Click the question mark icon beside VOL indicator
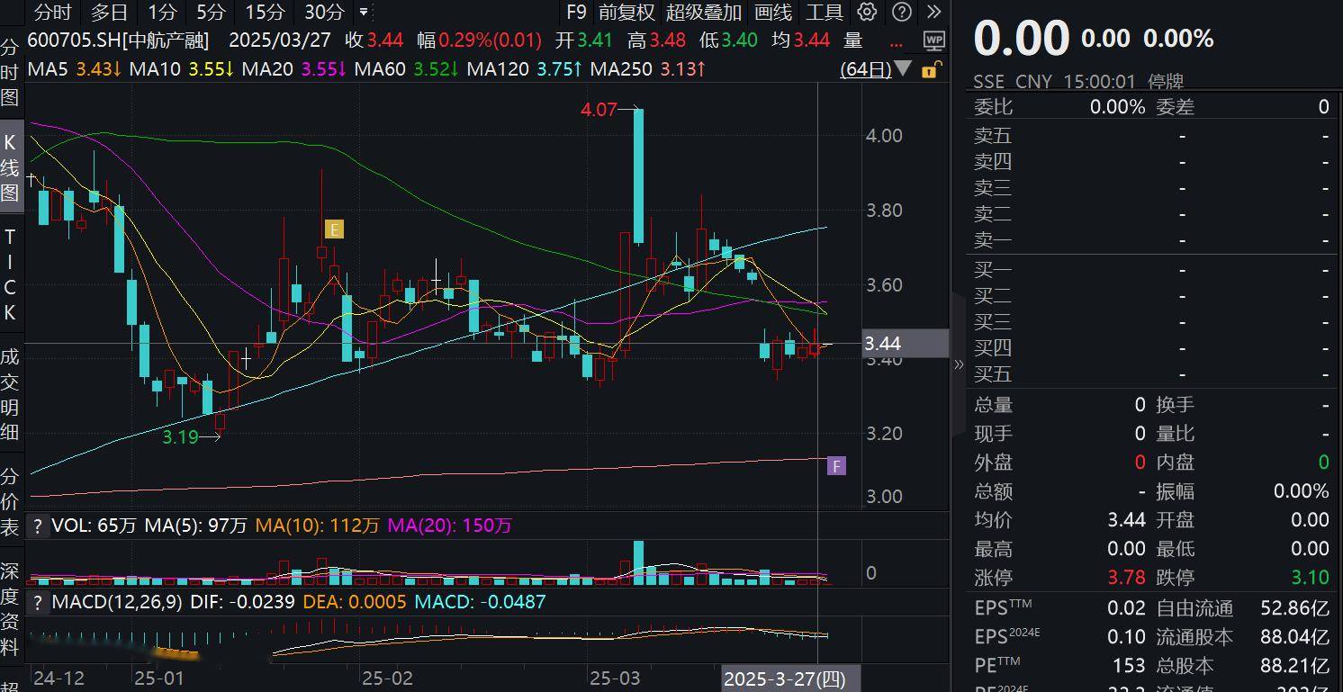 click(x=37, y=525)
